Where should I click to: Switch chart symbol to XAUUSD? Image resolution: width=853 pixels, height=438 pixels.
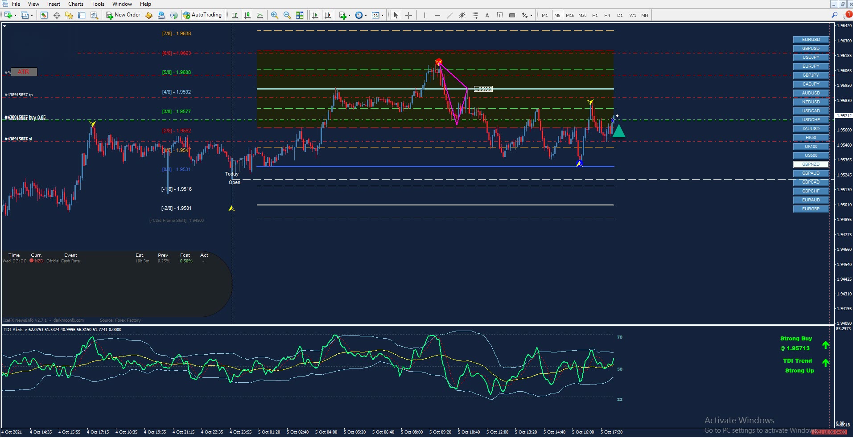coord(811,129)
